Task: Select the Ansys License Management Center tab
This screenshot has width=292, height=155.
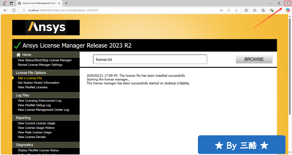Action: (x=39, y=3)
